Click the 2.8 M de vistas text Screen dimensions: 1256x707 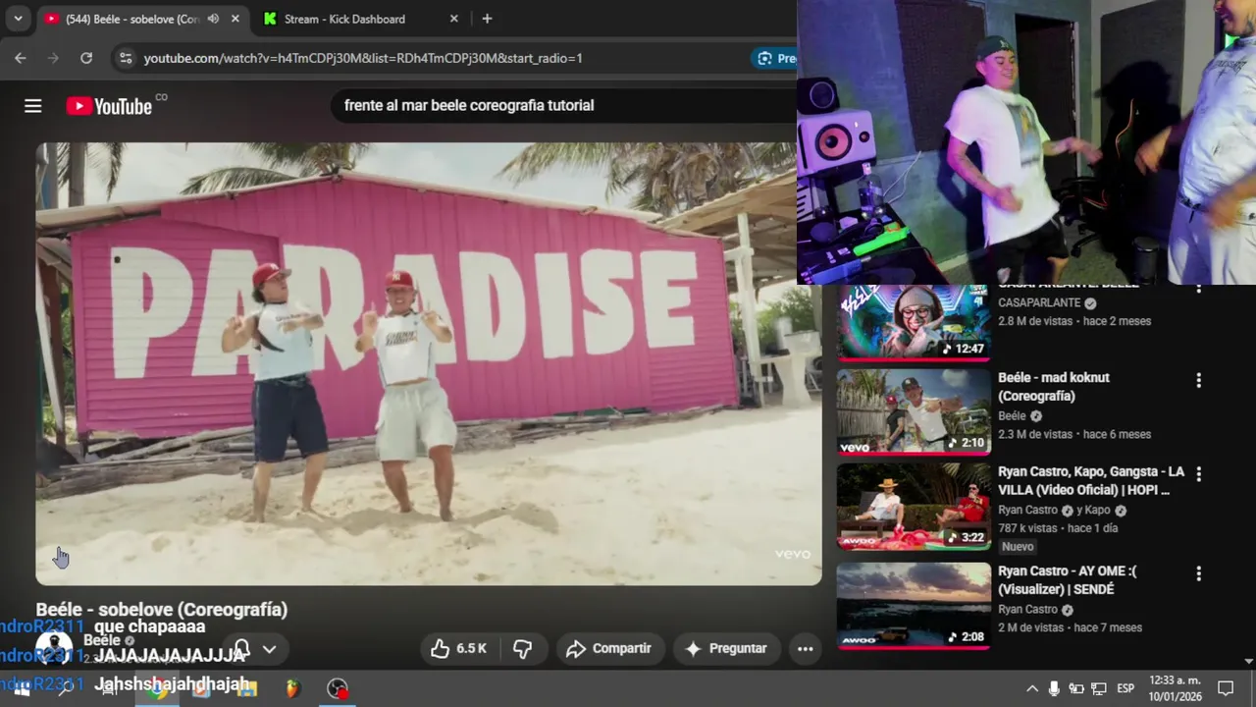click(x=1037, y=321)
